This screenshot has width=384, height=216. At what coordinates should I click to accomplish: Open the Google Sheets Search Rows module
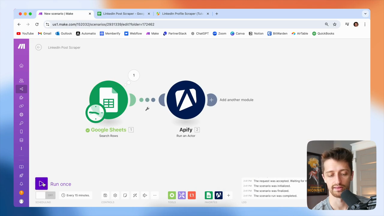click(x=108, y=100)
